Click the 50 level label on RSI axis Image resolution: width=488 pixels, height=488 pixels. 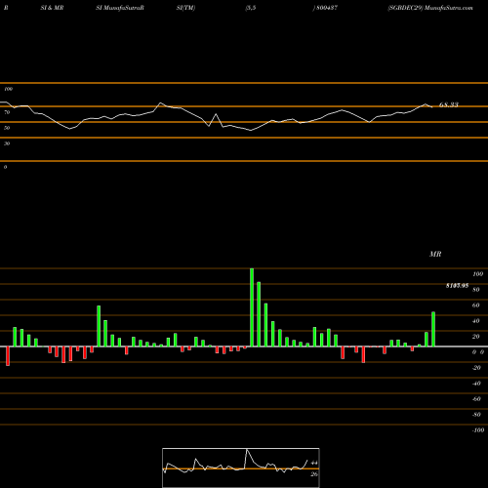point(7,128)
